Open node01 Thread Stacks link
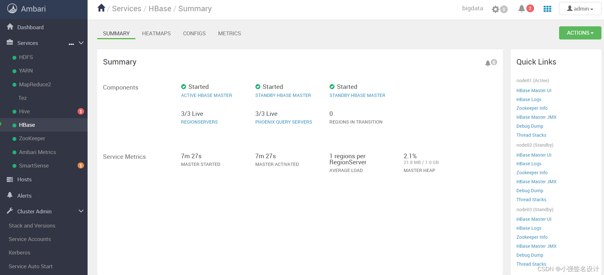The image size is (604, 275). [x=531, y=135]
